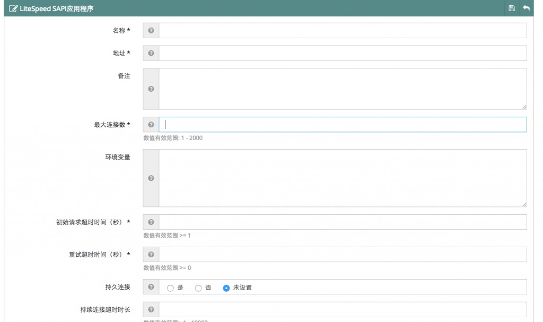Focus the 最大连接数 input
The height and width of the screenshot is (322, 543).
[x=343, y=125]
